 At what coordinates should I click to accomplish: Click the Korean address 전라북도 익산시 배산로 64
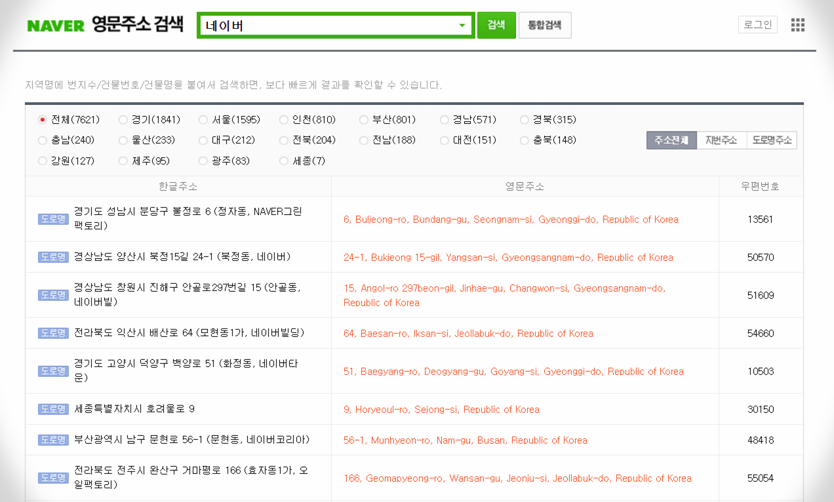pos(189,333)
